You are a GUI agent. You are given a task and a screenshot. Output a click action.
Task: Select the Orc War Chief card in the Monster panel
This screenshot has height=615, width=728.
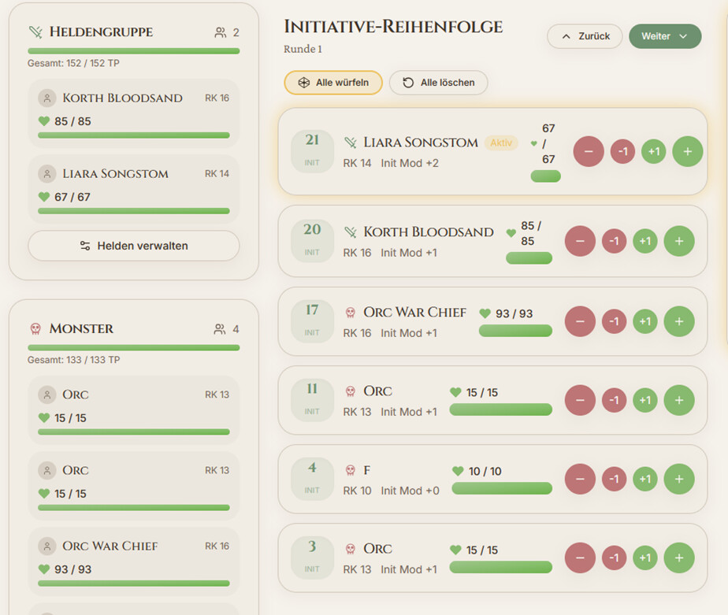[133, 557]
